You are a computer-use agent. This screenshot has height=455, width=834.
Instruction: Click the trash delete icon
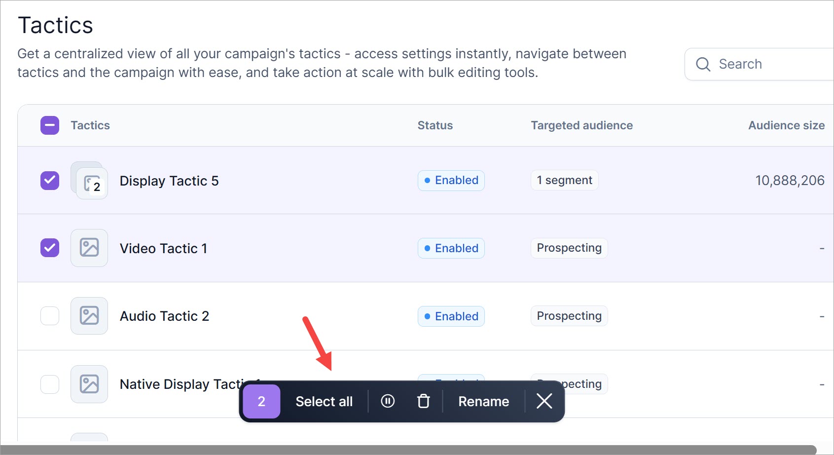coord(423,401)
